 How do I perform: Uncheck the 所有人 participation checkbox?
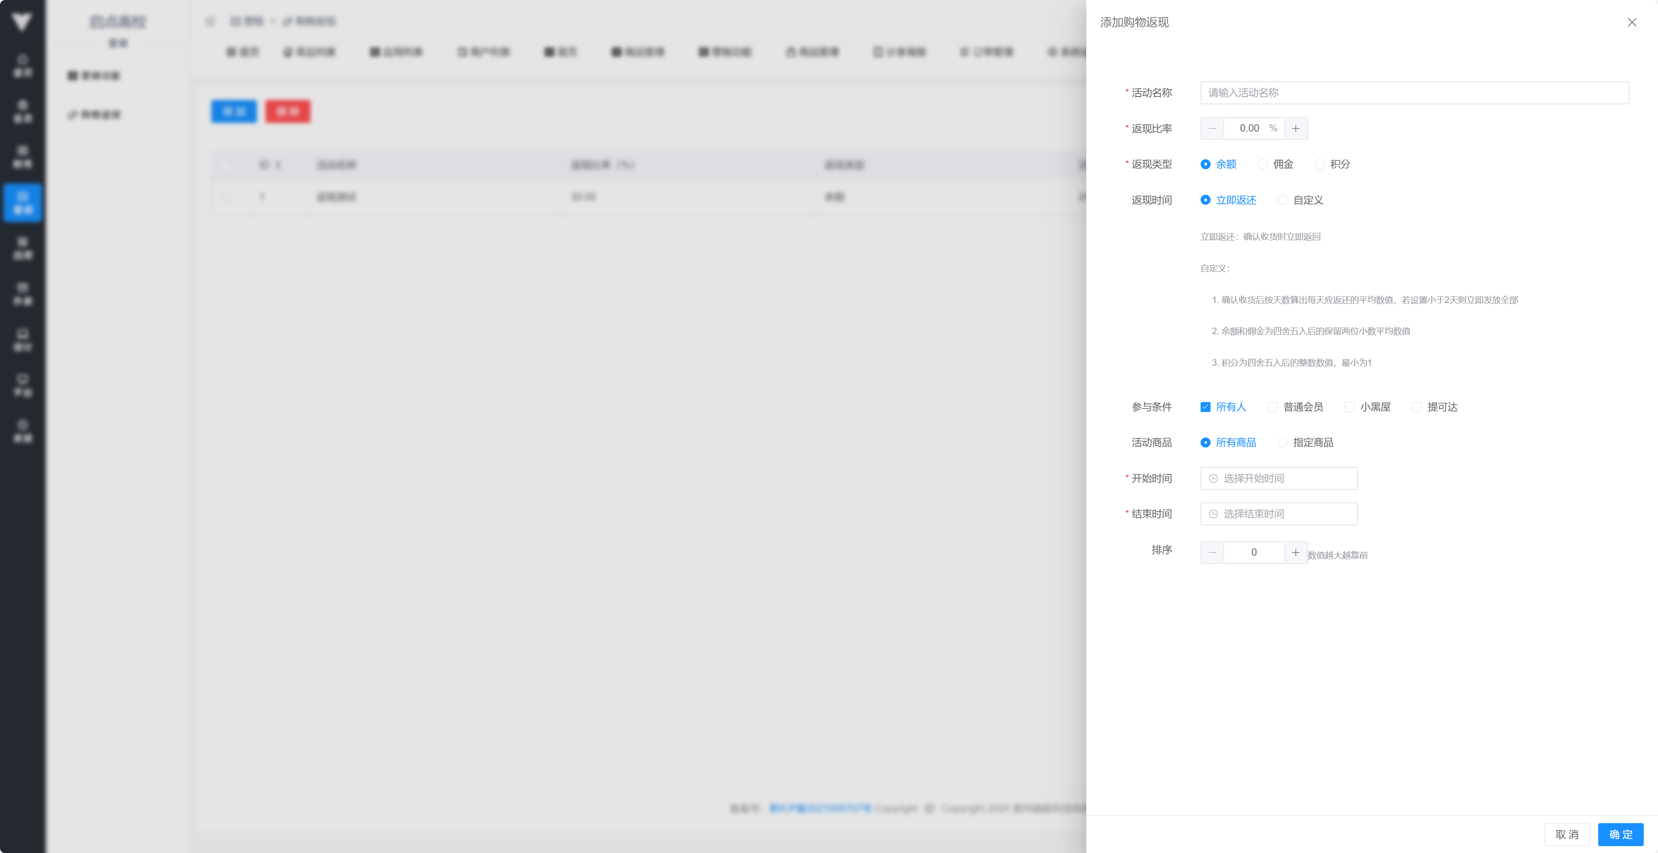coord(1205,407)
